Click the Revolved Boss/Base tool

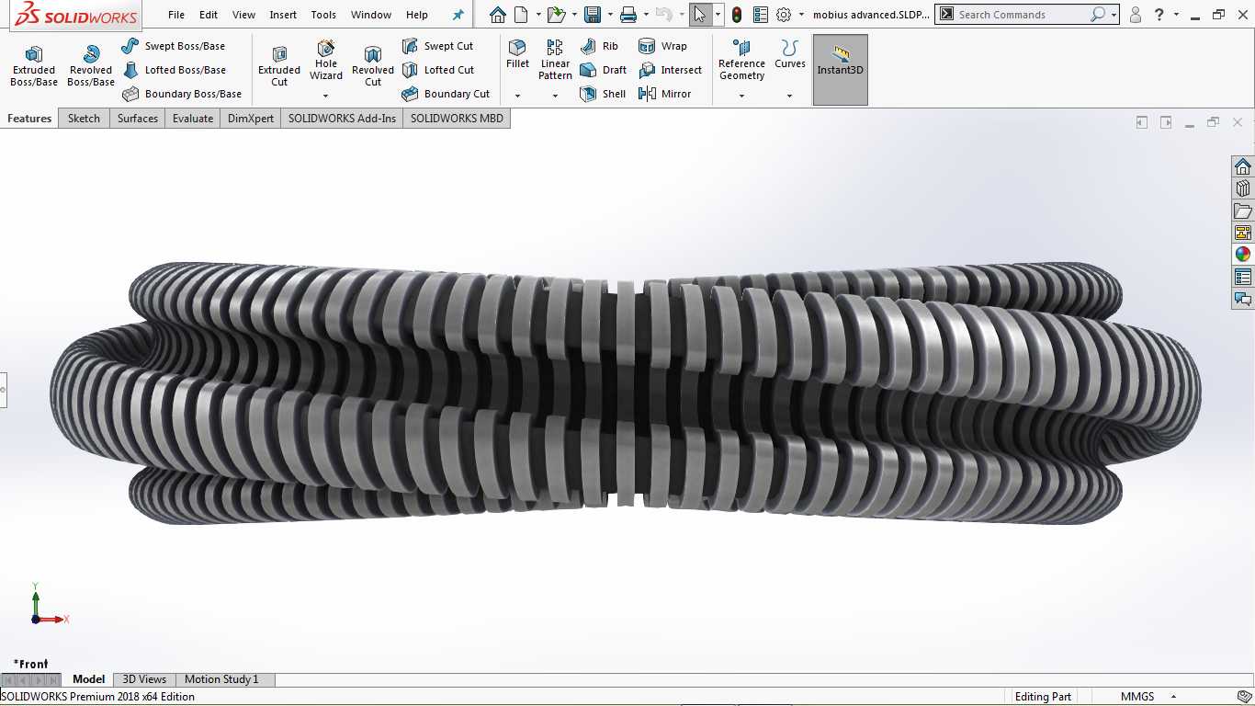tap(91, 66)
